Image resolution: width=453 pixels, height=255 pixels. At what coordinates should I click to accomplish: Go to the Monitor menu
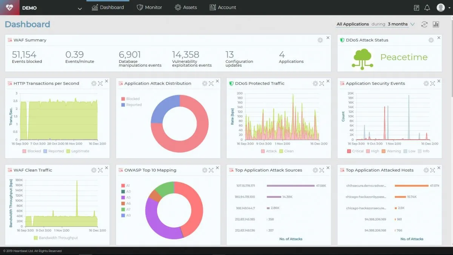click(149, 8)
